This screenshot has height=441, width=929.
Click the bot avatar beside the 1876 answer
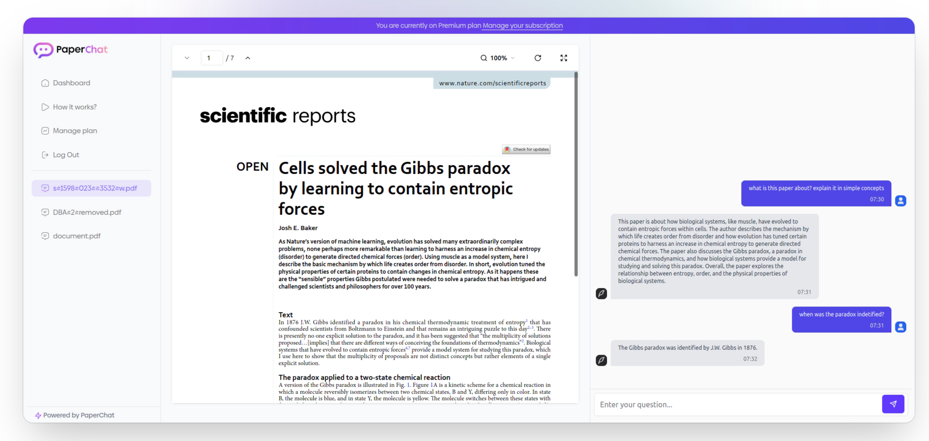pyautogui.click(x=601, y=360)
